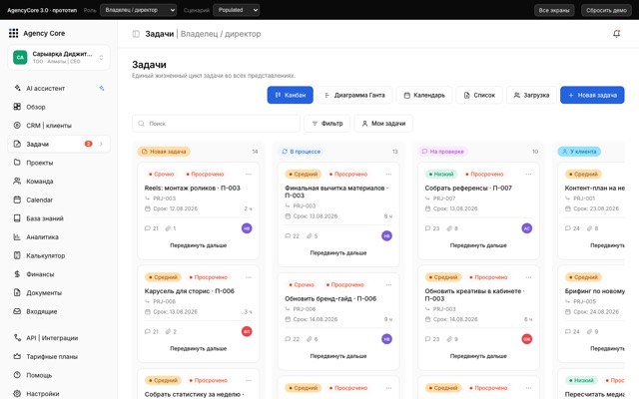Click Передвинуть дальше on Обновить бренд-гайд card

(x=338, y=356)
